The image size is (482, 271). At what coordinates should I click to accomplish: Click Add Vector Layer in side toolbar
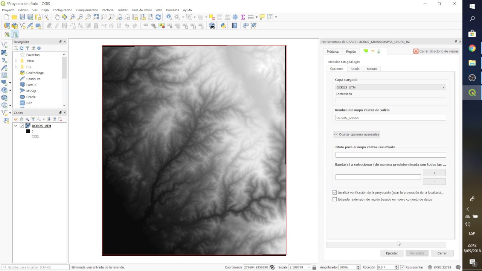pyautogui.click(x=5, y=45)
